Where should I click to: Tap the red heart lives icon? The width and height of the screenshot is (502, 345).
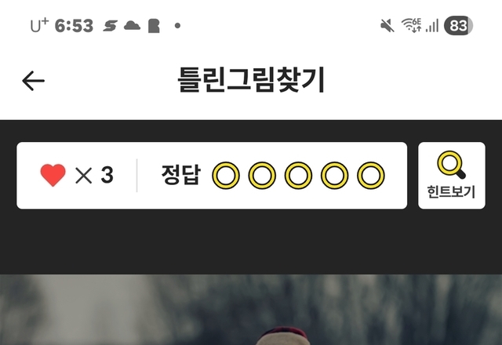53,175
